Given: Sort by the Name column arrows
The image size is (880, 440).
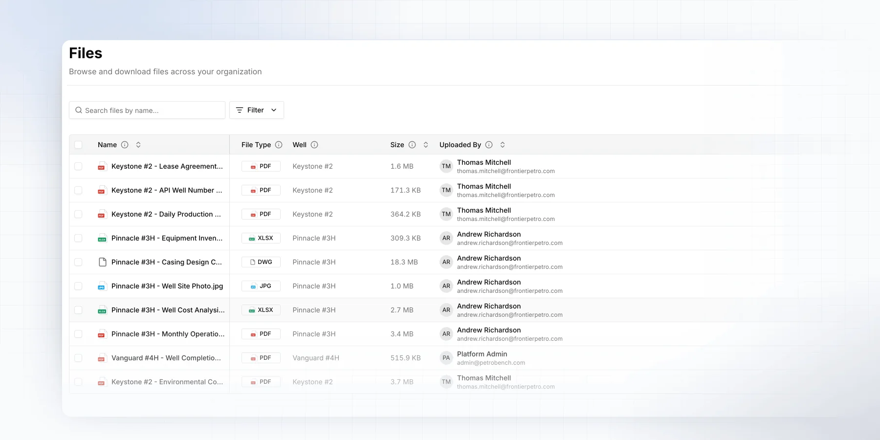Looking at the screenshot, I should [138, 145].
